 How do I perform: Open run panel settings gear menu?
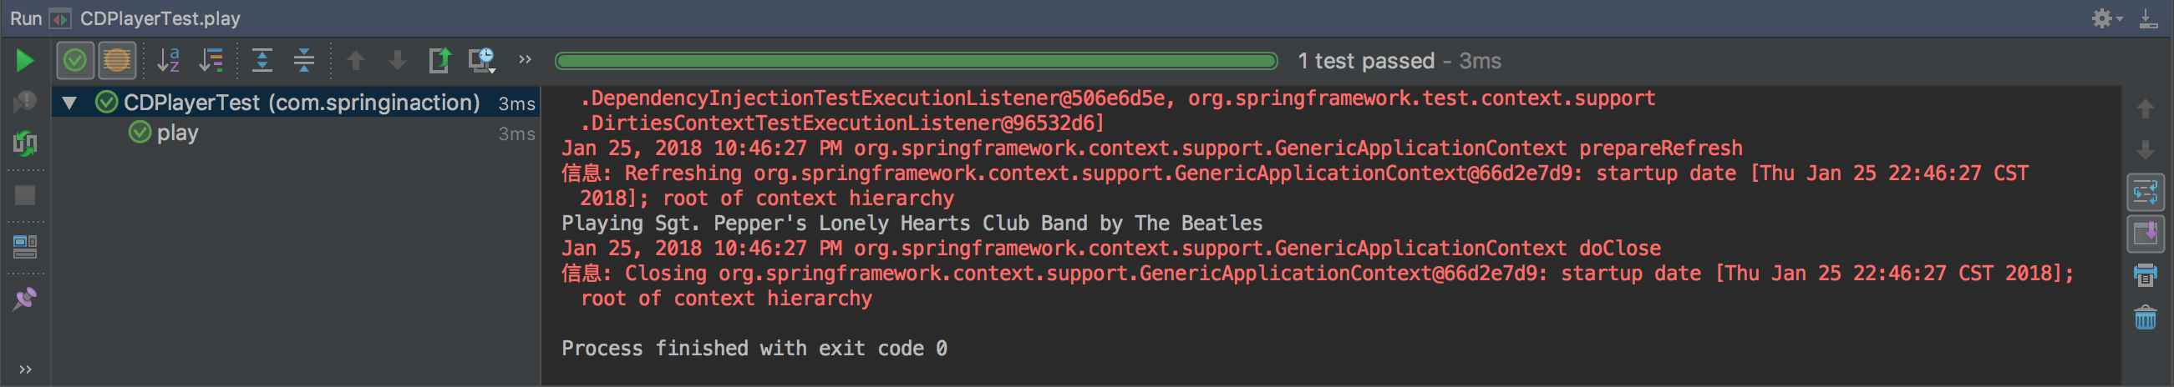coord(2105,18)
